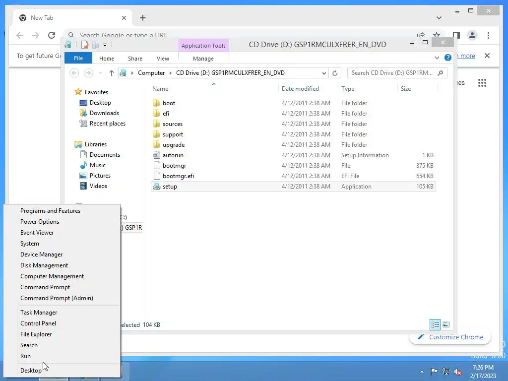
Task: Switch to the View ribbon tab
Action: coord(163,59)
